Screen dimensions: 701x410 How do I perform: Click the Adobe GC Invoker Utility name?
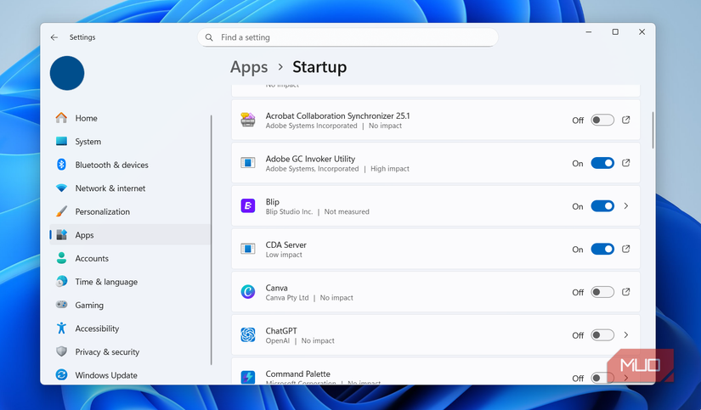310,159
